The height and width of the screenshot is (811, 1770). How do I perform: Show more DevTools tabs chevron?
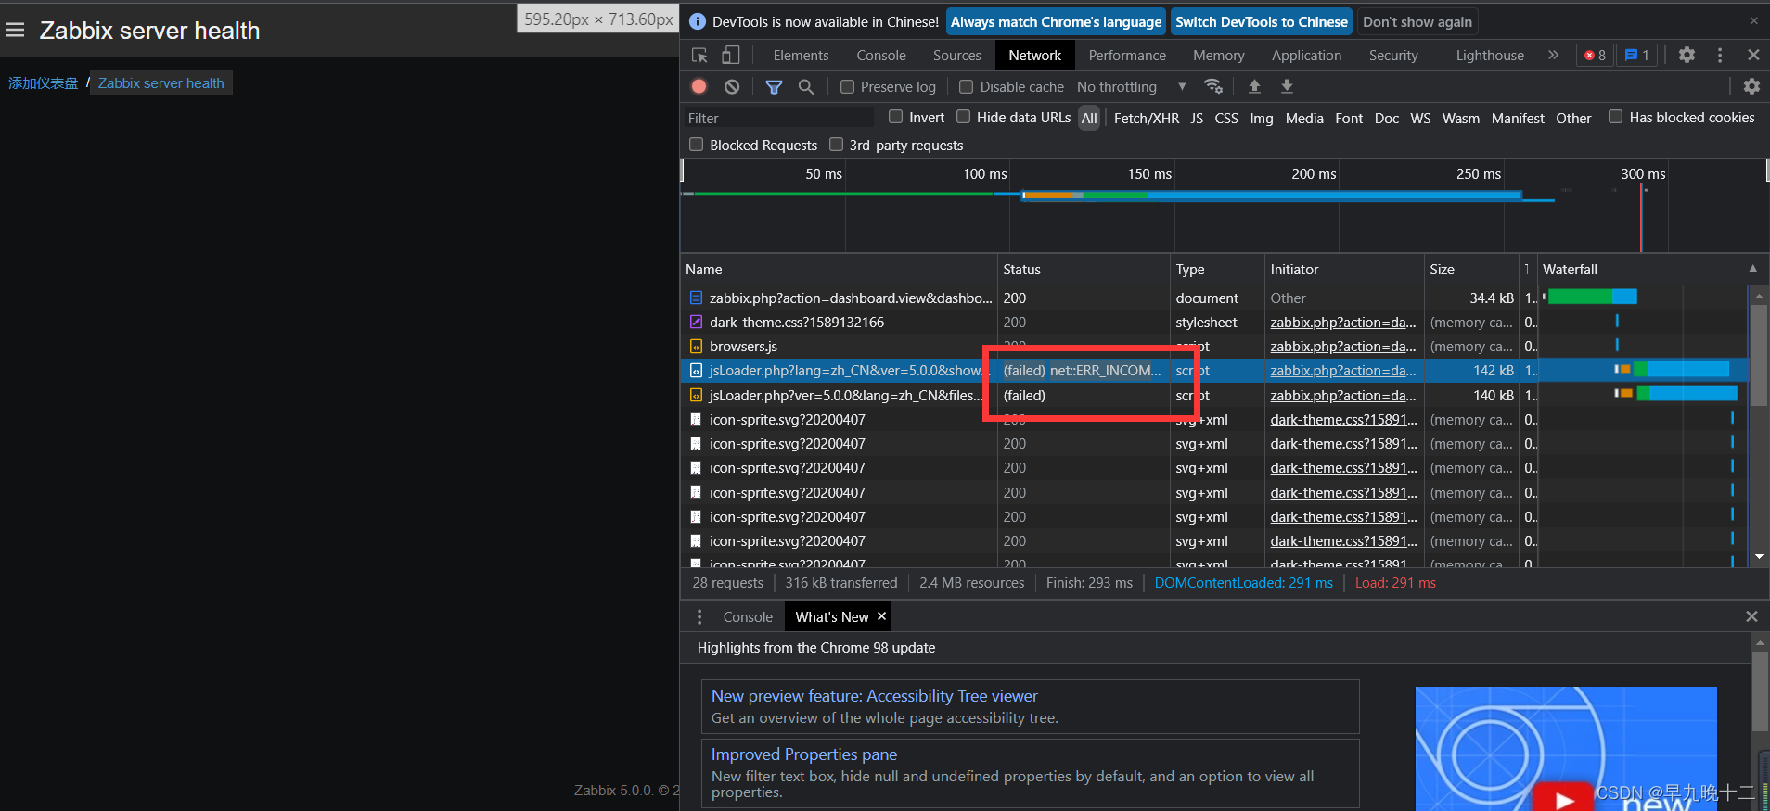tap(1553, 55)
